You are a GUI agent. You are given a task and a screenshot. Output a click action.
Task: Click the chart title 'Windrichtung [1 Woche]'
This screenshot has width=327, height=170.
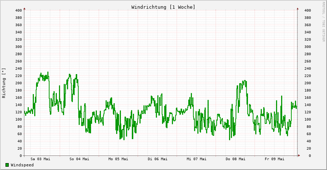(x=163, y=7)
